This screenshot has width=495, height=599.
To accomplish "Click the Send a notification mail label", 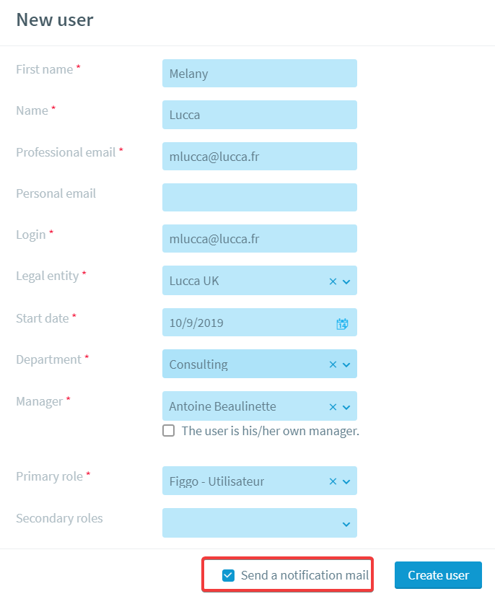I will pos(305,575).
